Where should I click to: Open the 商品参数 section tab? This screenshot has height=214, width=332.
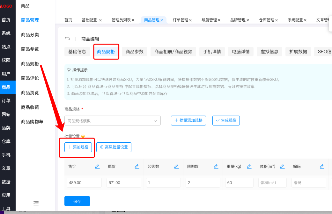pos(135,52)
